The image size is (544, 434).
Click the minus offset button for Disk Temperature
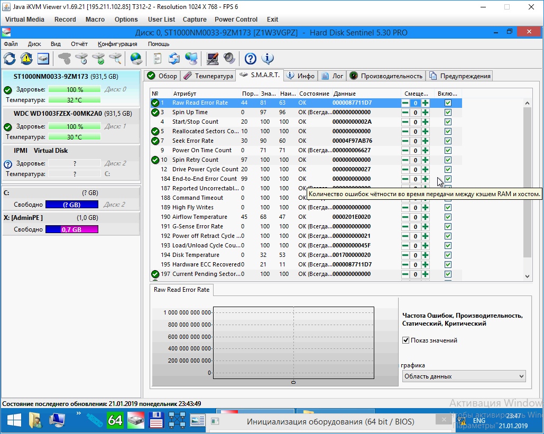405,255
